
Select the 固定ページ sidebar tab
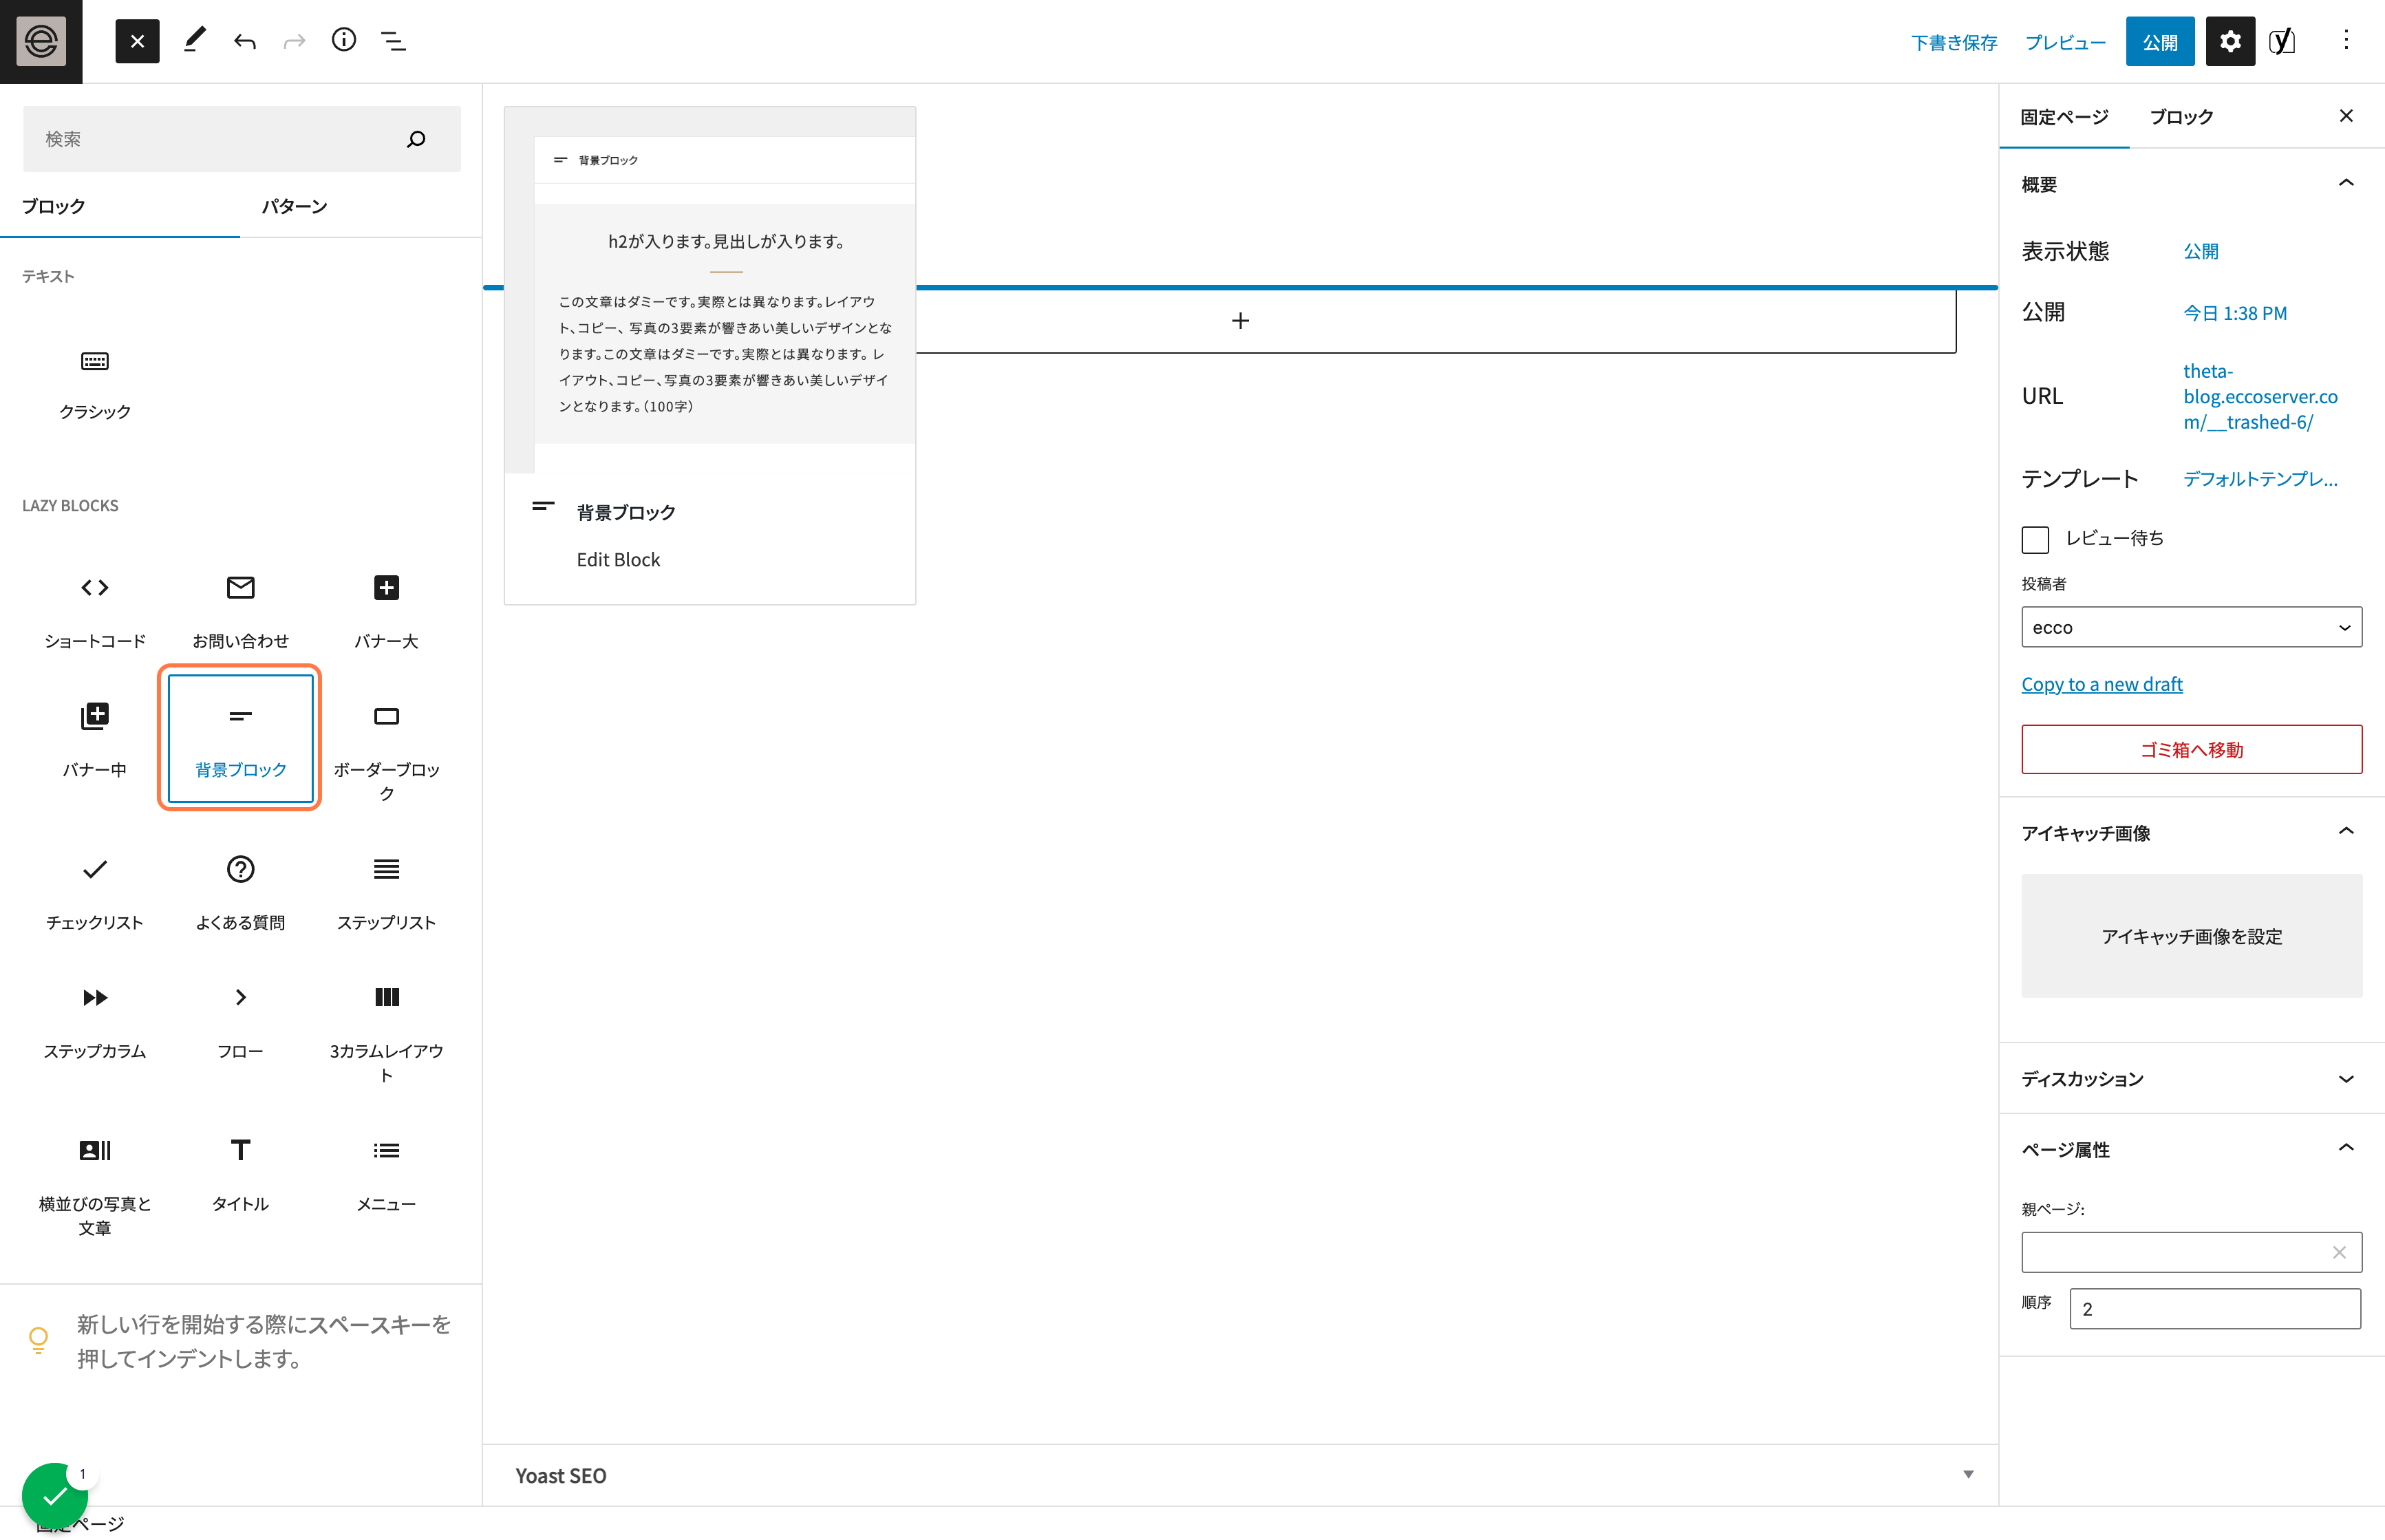tap(2064, 117)
